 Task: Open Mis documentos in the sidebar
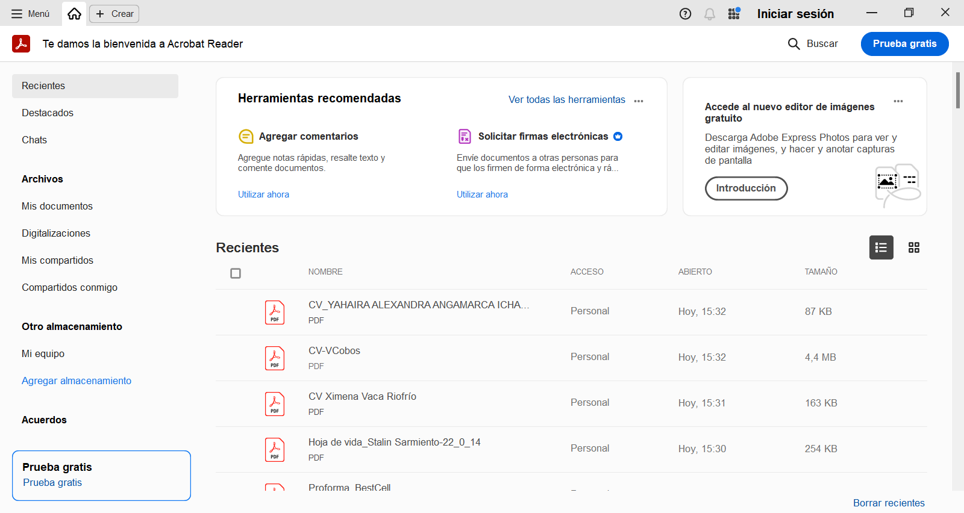coord(57,207)
